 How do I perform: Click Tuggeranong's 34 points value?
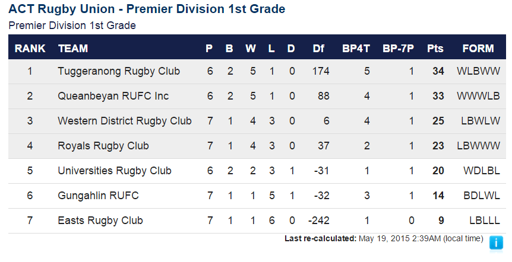438,71
